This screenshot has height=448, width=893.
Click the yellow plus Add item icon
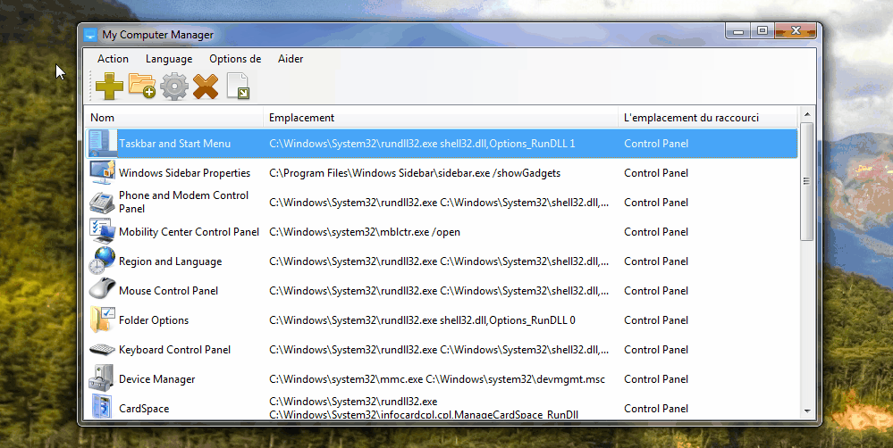109,86
